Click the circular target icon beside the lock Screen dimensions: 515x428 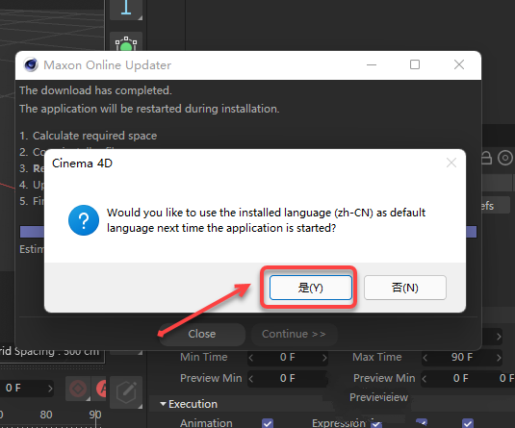505,158
